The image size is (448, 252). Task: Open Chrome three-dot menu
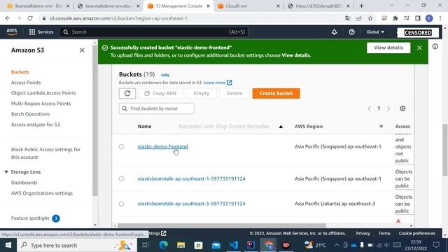click(440, 18)
